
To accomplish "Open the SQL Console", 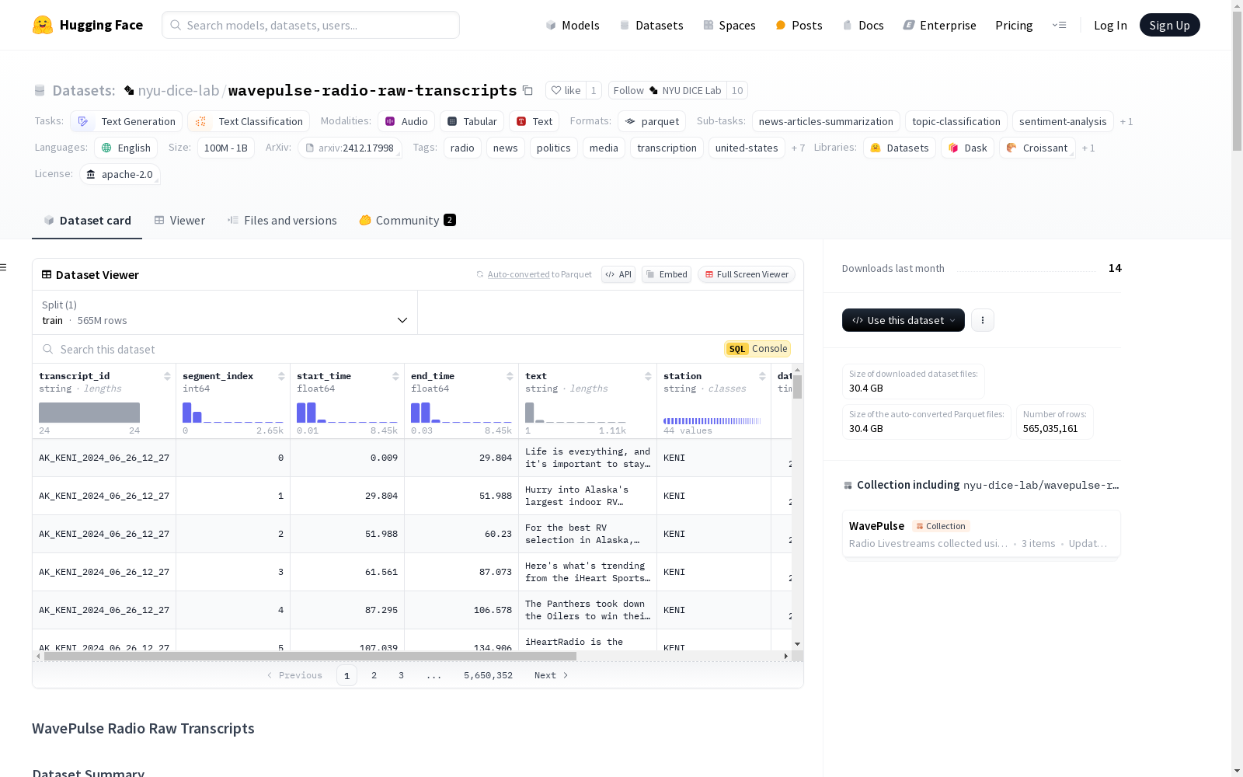I will (757, 349).
